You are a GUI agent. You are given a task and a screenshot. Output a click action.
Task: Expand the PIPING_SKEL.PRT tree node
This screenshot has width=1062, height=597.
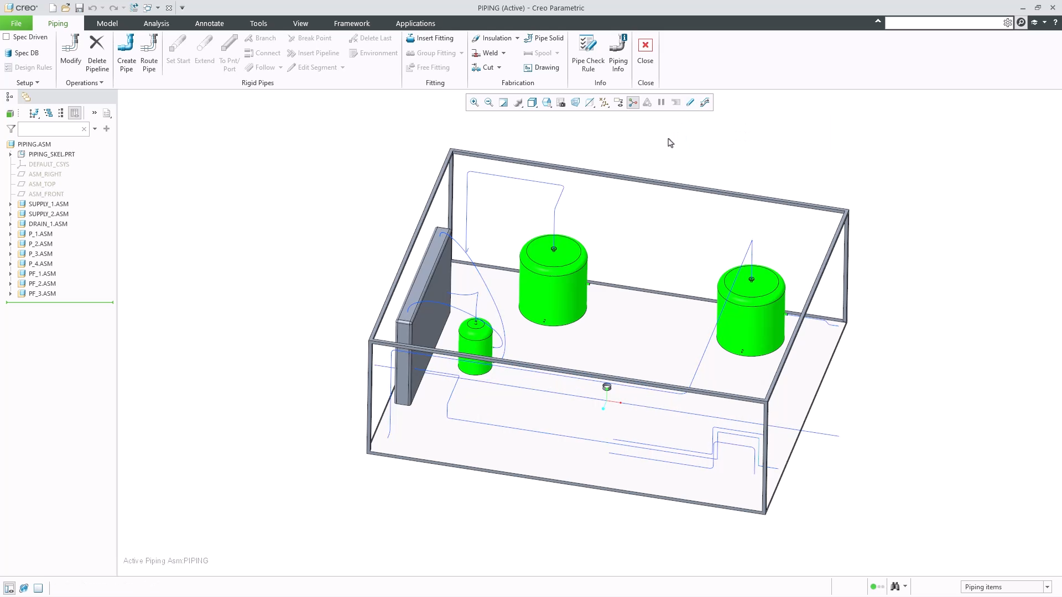point(10,154)
